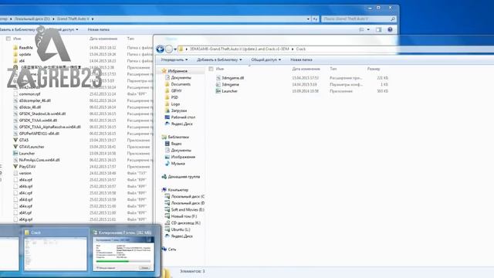Image resolution: width=494 pixels, height=278 pixels.
Task: Open Загрузки in the favorites list
Action: coord(178,110)
